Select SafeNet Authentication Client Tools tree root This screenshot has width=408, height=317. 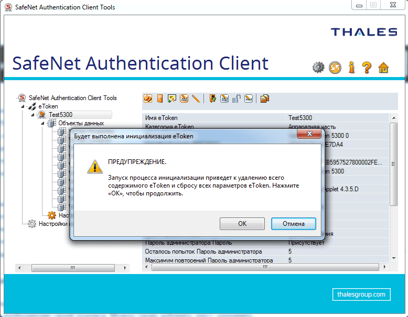(x=72, y=98)
